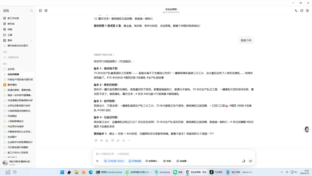Viewport: 312px width, 176px height.
Task: Open AI智能体相关公众号名... conversation
Action: point(18,131)
